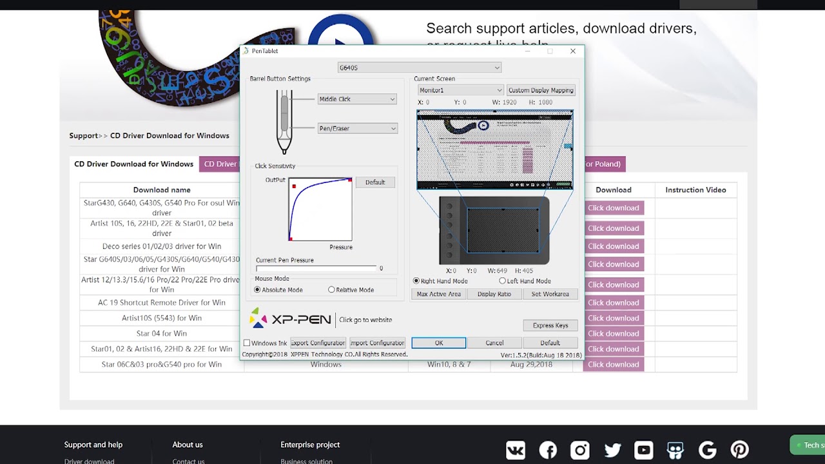Click download for Star 04 for Win row
Viewport: 825px width, 464px height.
(x=613, y=334)
